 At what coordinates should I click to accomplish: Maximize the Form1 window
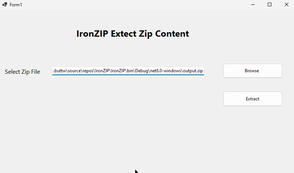[270, 4]
